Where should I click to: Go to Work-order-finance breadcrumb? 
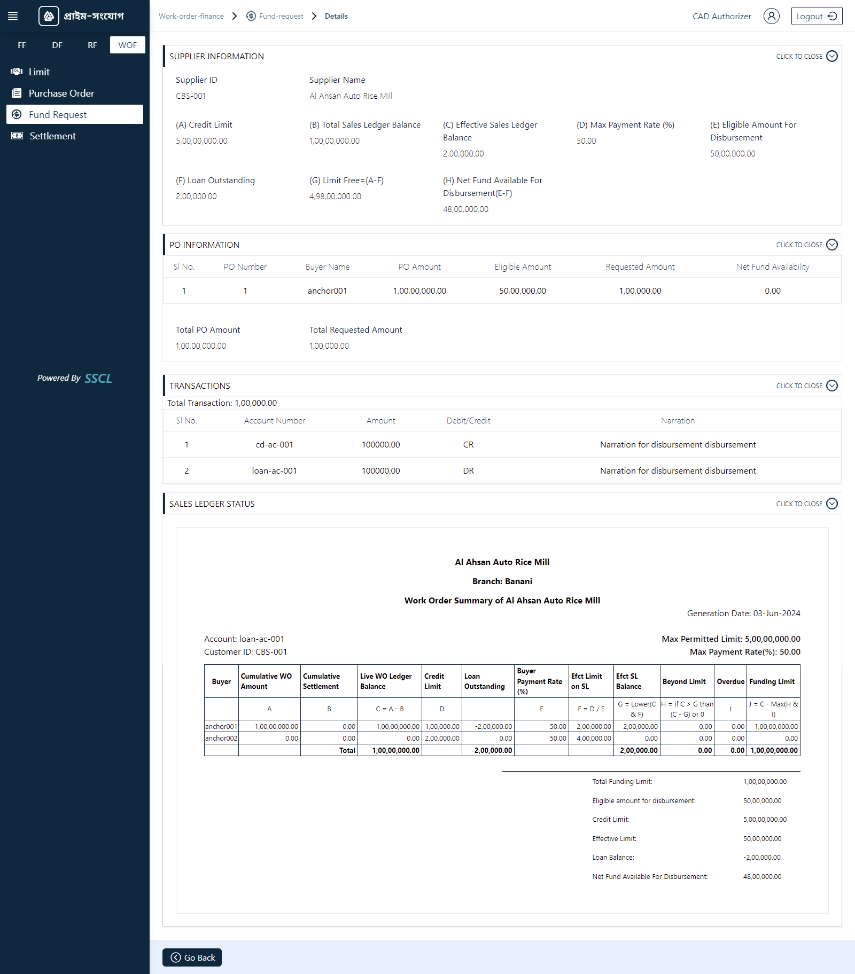(191, 16)
